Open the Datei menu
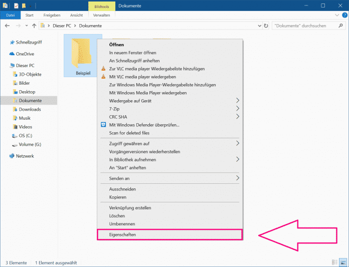Screen dimensions: 349x267 pos(10,15)
